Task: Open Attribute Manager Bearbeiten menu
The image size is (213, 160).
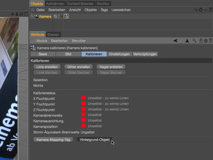Action: tap(59, 41)
